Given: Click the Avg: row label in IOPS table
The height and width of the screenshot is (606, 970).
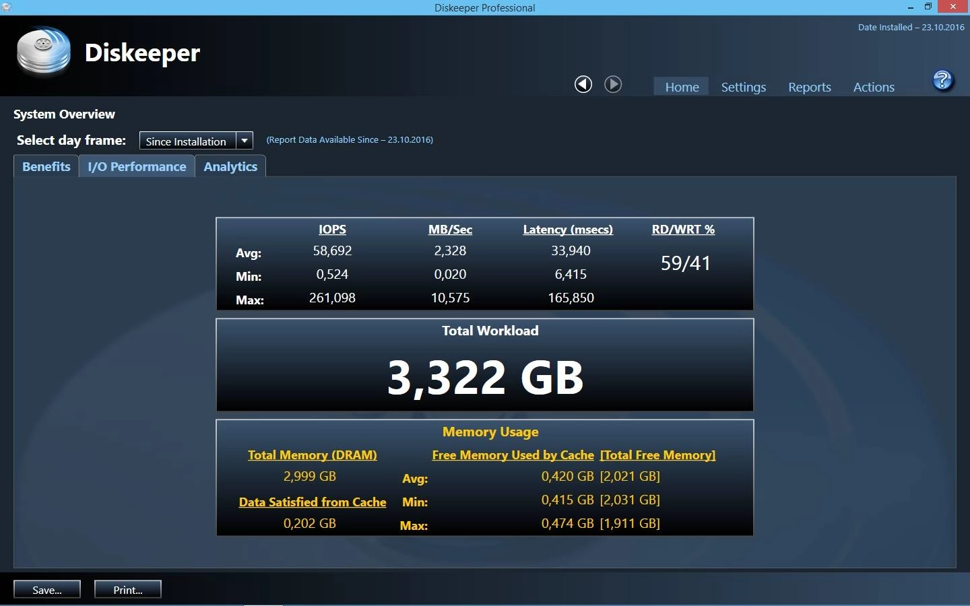Looking at the screenshot, I should click(x=248, y=253).
